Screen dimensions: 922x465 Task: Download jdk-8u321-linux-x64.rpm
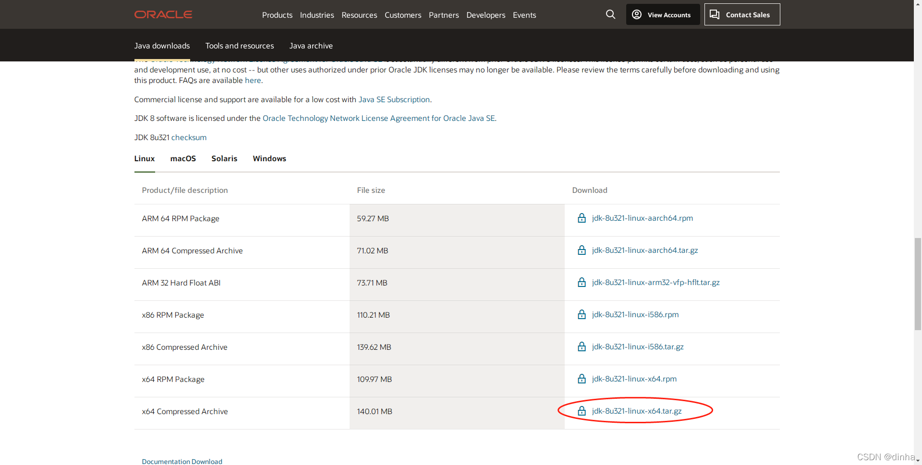tap(634, 379)
